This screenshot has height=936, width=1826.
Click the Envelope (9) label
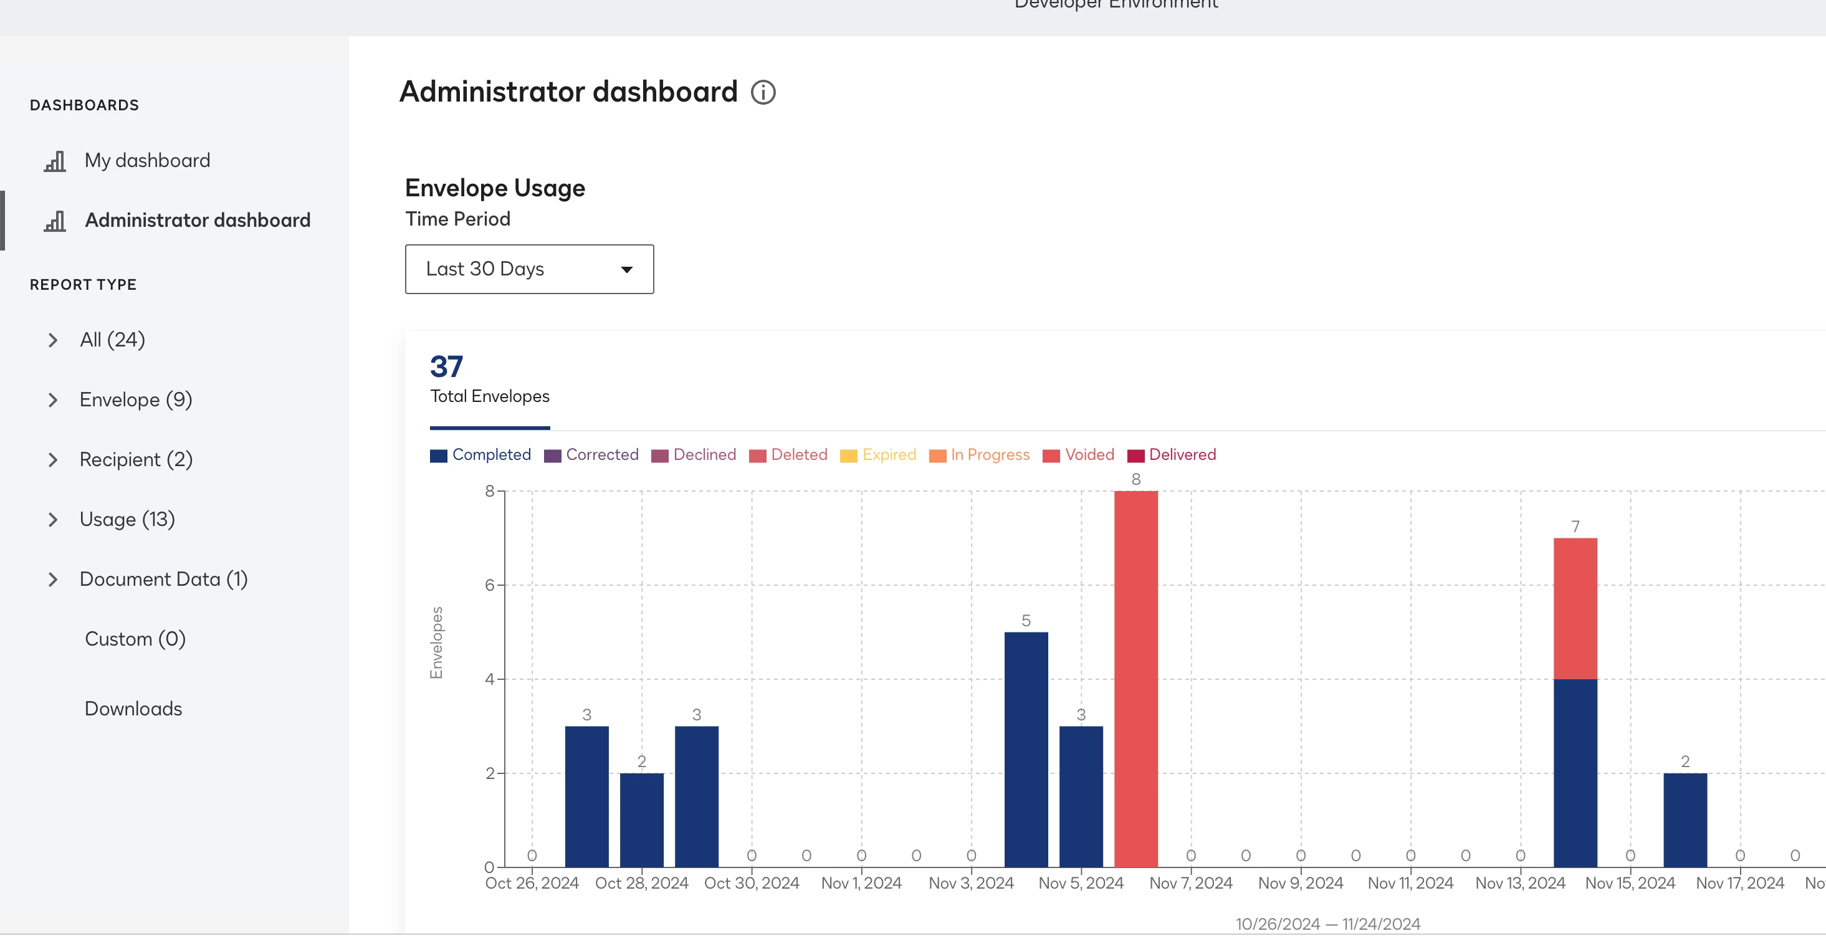[136, 399]
